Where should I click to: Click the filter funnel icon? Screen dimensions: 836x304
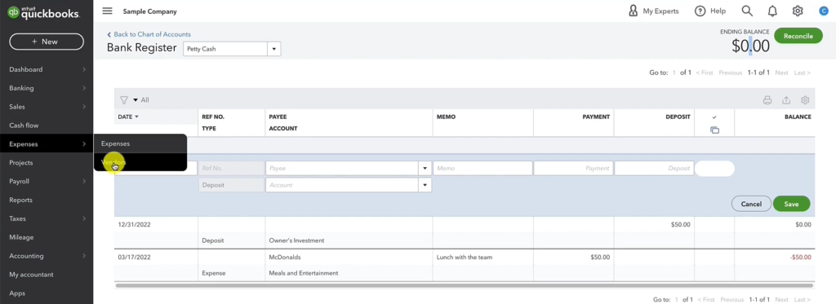pyautogui.click(x=124, y=100)
